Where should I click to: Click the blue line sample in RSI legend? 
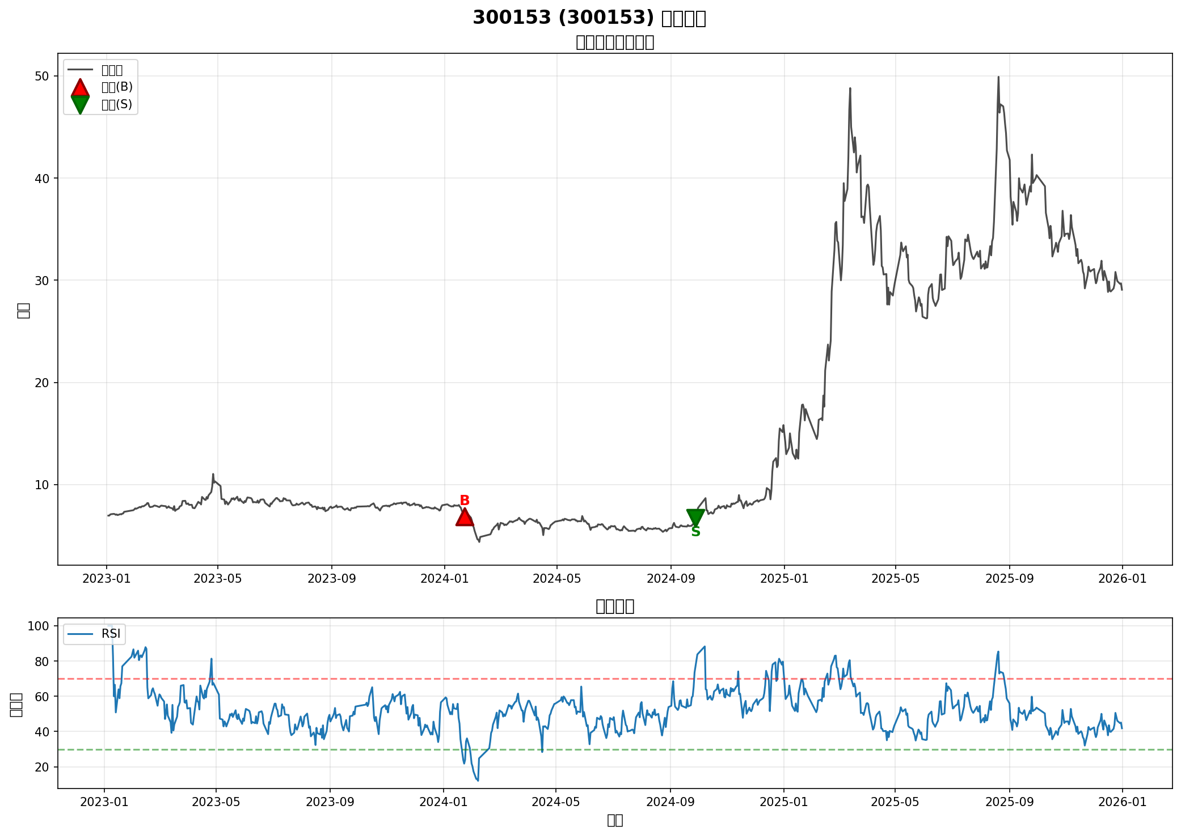80,634
